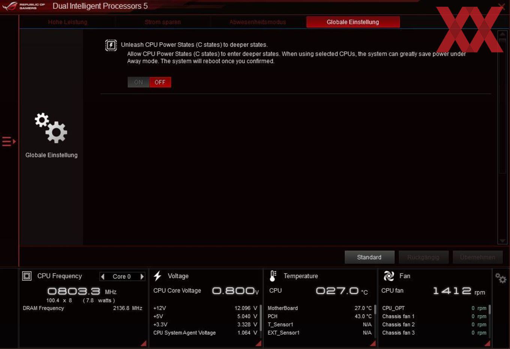Click the Unleash CPU Power States heading
Viewport: 510px width, 349px height.
(x=194, y=45)
